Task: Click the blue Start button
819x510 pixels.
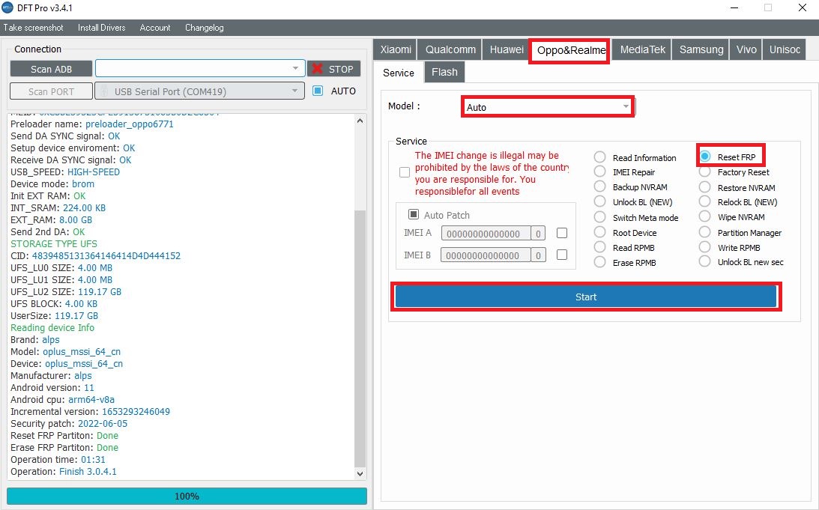Action: (x=585, y=297)
